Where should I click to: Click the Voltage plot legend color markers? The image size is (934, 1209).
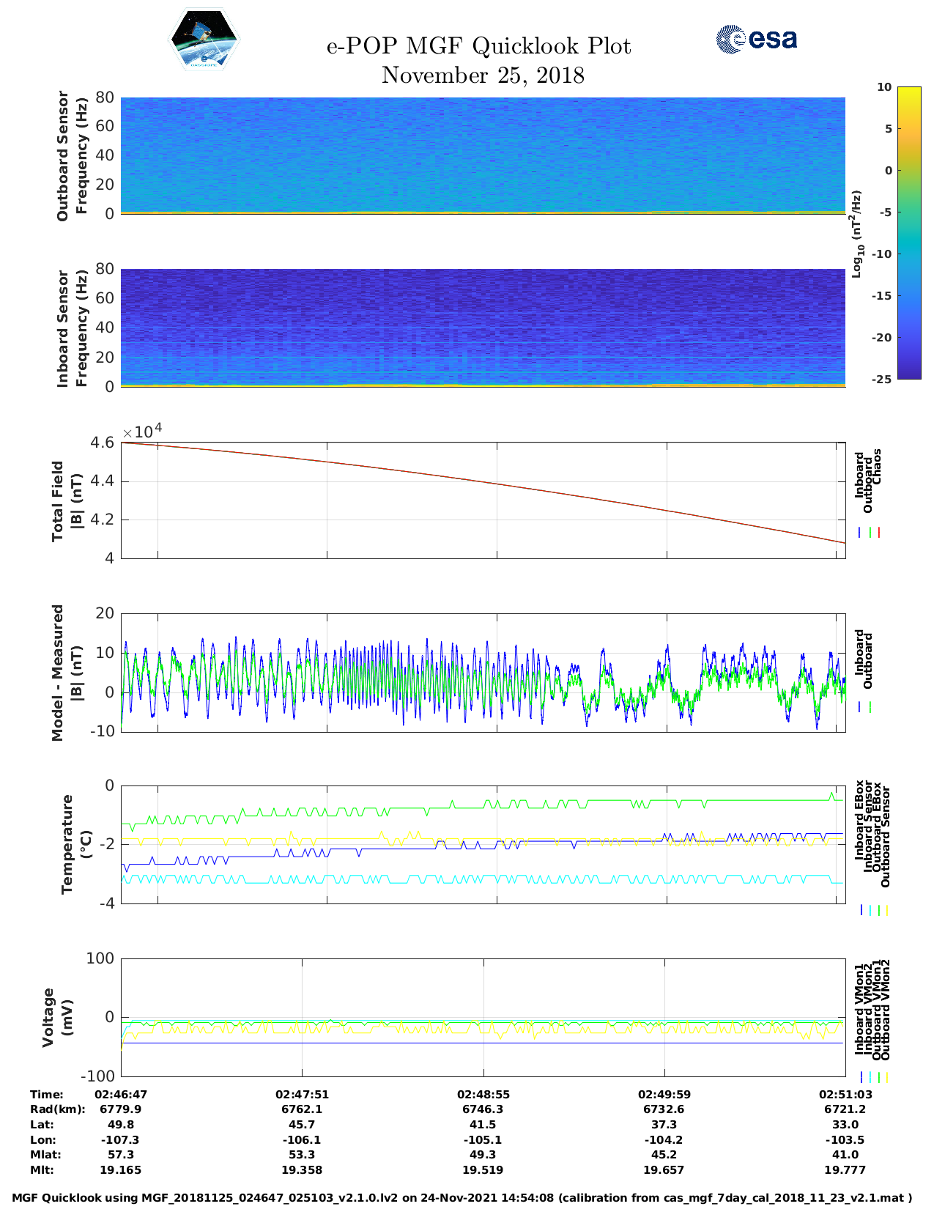click(873, 1077)
